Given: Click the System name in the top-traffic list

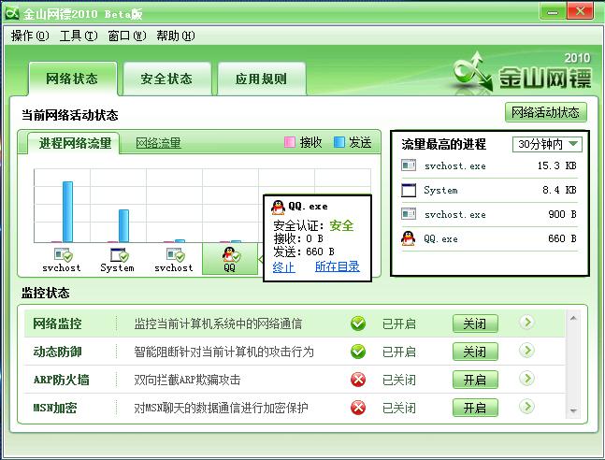Looking at the screenshot, I should tap(440, 190).
